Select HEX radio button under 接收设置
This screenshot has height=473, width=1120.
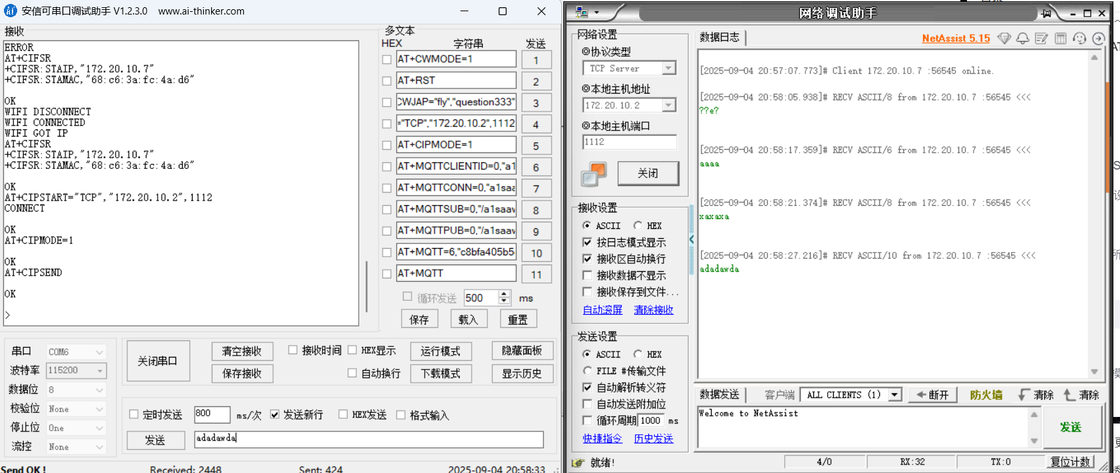[638, 226]
